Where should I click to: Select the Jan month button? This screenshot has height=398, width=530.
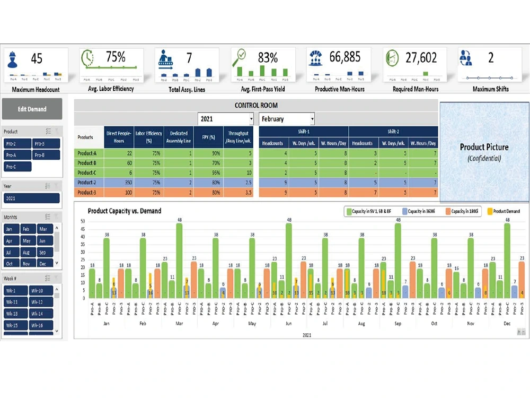click(x=11, y=229)
